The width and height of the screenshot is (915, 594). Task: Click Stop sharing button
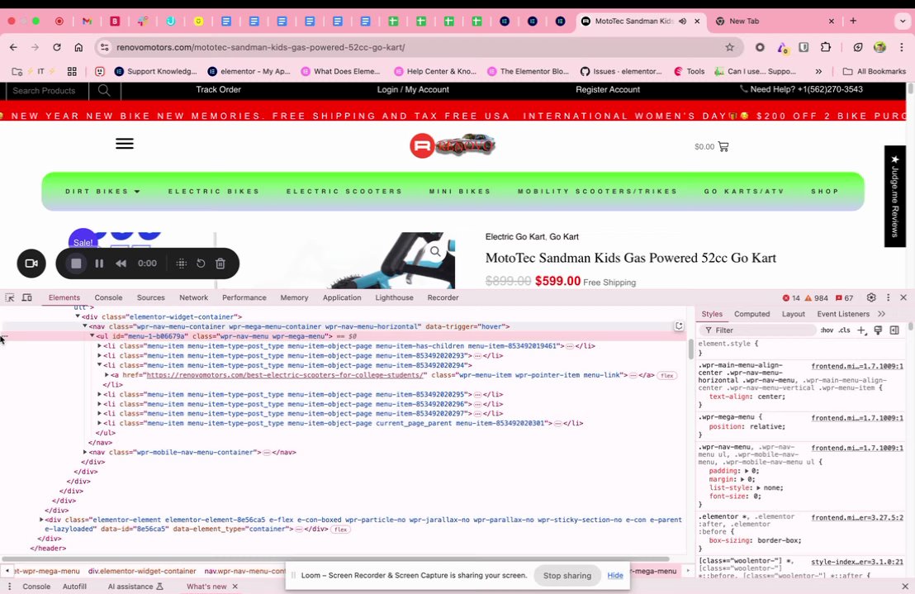click(x=567, y=575)
